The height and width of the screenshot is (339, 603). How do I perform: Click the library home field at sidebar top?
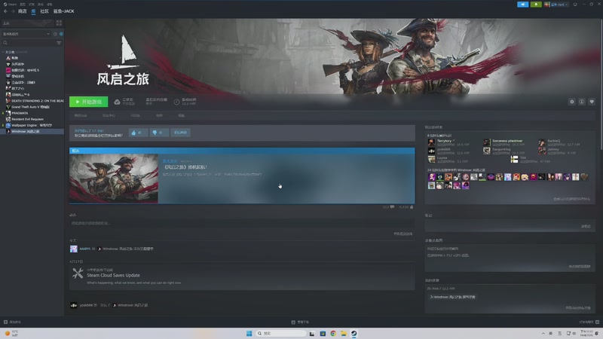pos(28,23)
